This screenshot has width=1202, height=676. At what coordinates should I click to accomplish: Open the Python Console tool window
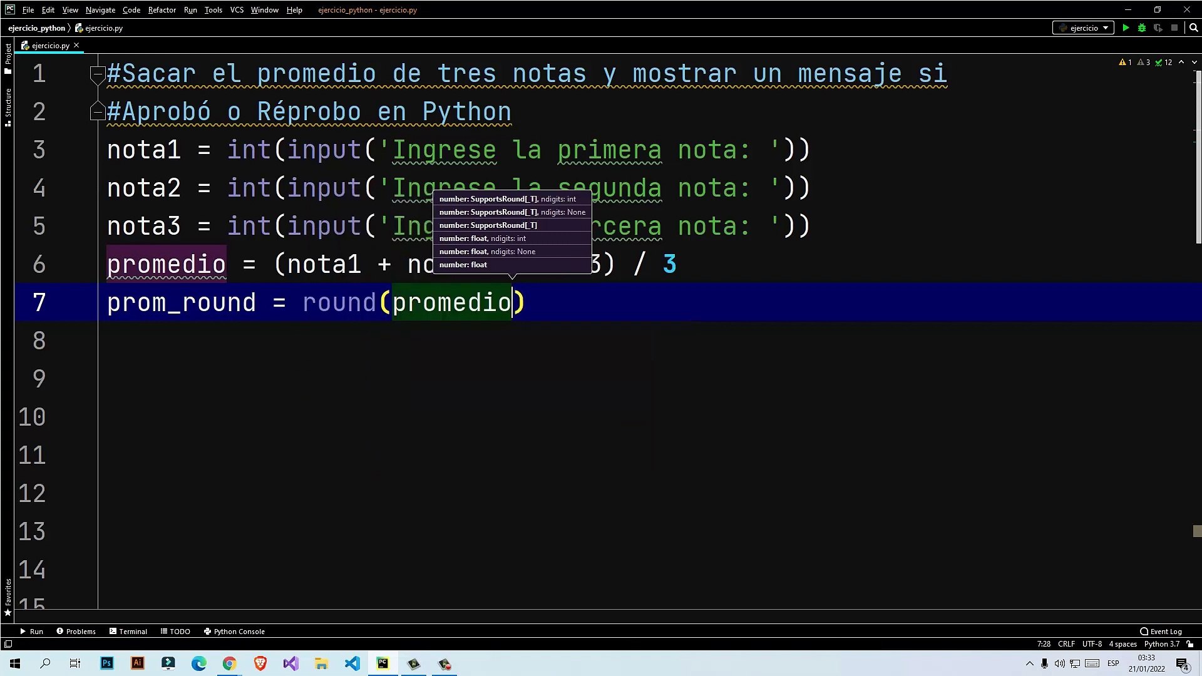click(234, 632)
